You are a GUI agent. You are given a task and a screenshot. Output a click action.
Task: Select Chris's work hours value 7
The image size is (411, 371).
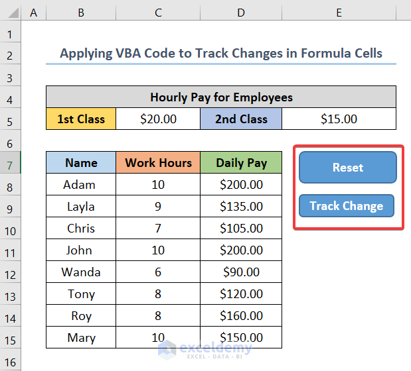click(158, 228)
